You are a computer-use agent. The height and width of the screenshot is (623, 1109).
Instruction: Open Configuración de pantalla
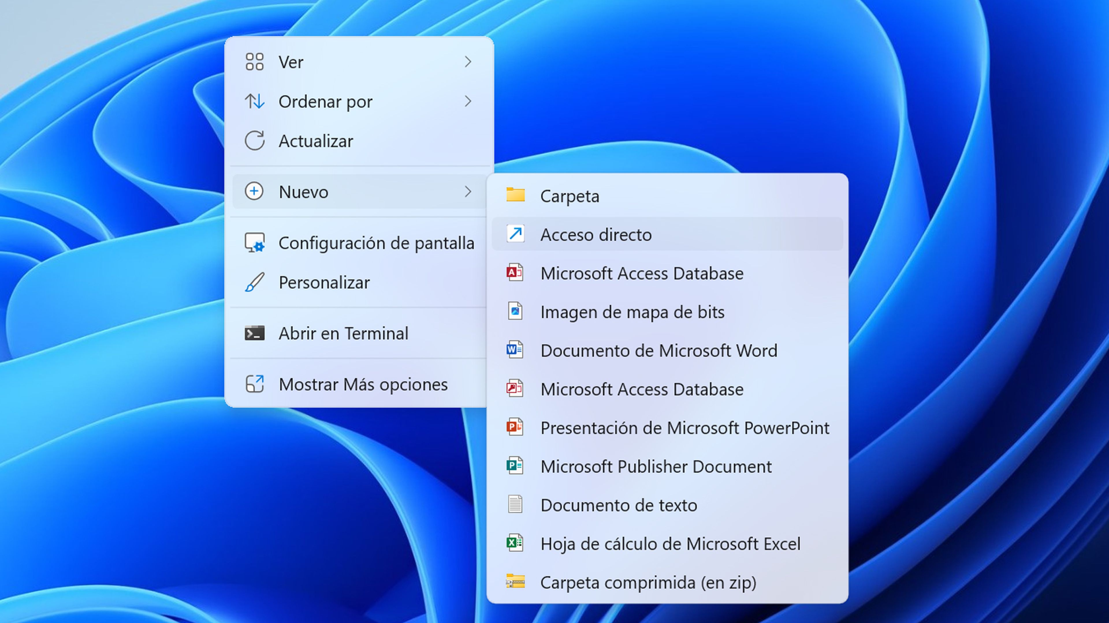(359, 243)
